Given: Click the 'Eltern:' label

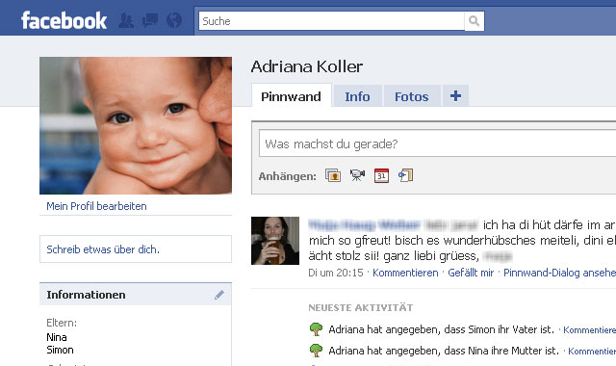Looking at the screenshot, I should tap(62, 323).
